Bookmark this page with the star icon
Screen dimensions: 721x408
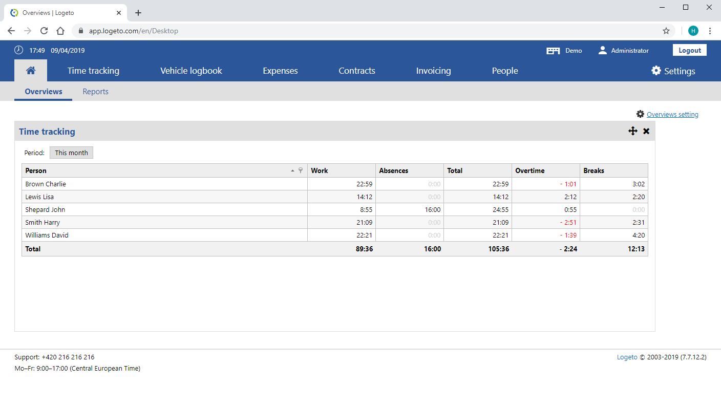pos(666,31)
